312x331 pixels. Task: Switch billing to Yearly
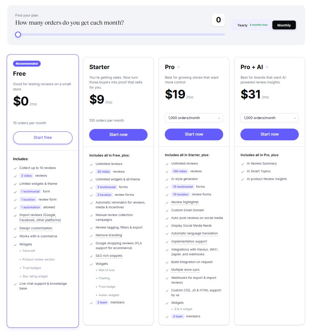(242, 25)
